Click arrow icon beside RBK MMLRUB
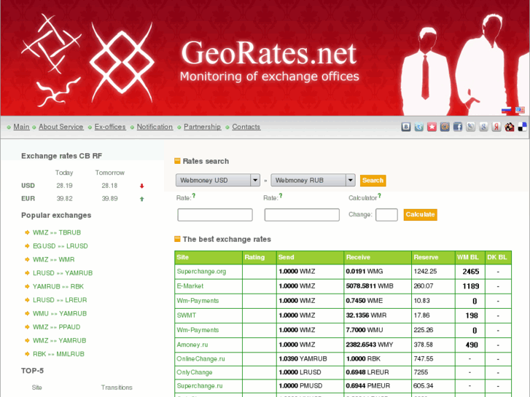 point(28,354)
